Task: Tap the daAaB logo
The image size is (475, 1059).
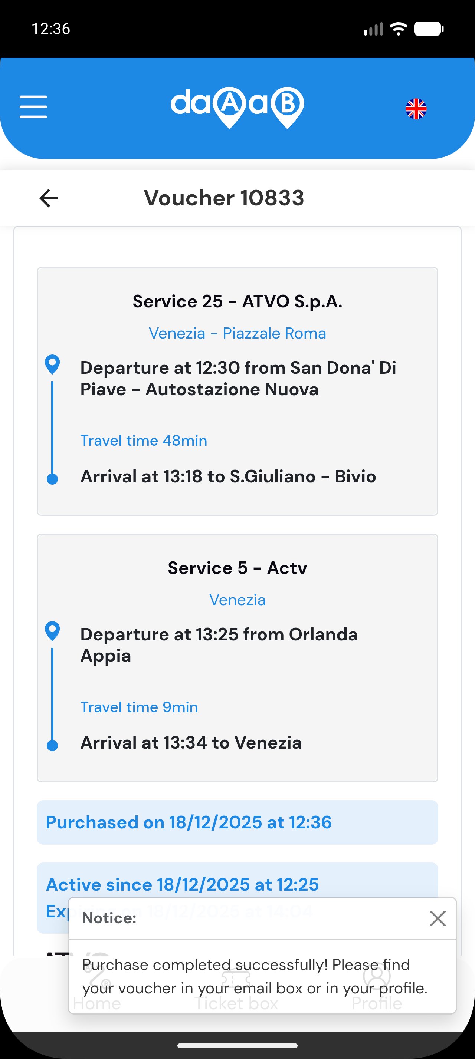Action: click(237, 107)
